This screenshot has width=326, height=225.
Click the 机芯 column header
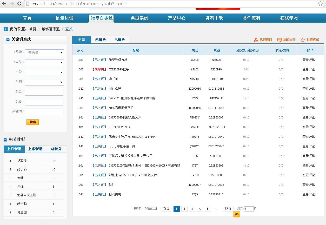click(x=195, y=50)
